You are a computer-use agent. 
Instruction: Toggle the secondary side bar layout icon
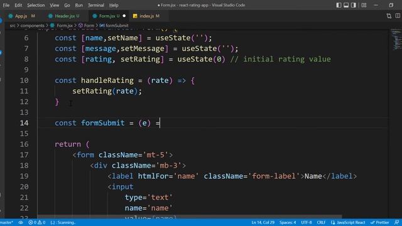(354, 5)
